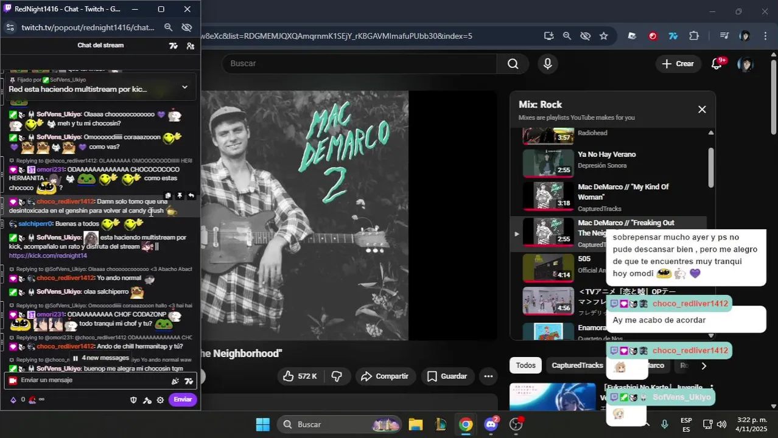
Task: Open channel points bits balance icon
Action: click(x=13, y=400)
